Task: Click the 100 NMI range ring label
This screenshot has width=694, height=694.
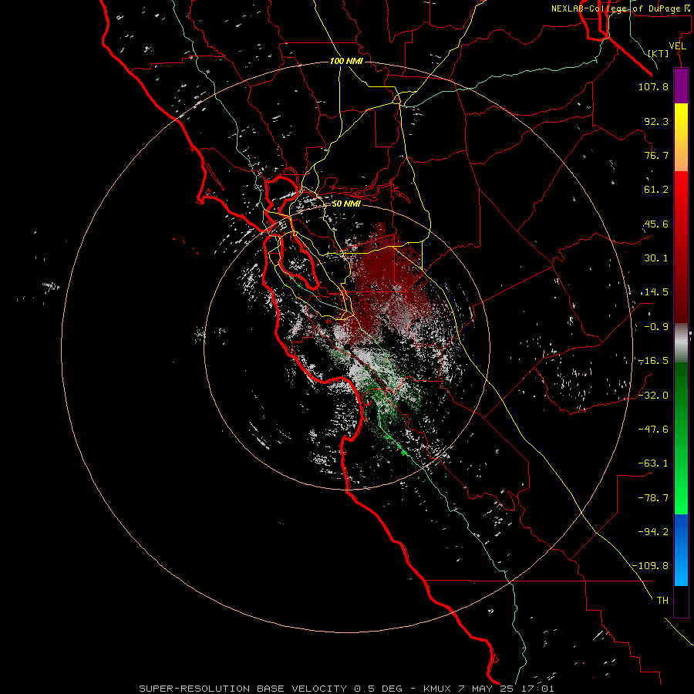Action: click(346, 61)
